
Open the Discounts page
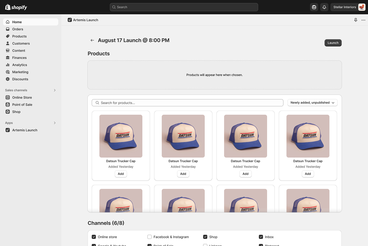coord(20,79)
